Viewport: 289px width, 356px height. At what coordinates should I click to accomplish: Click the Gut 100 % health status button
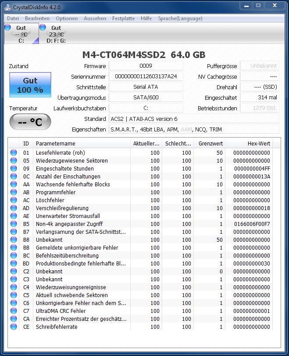30,85
